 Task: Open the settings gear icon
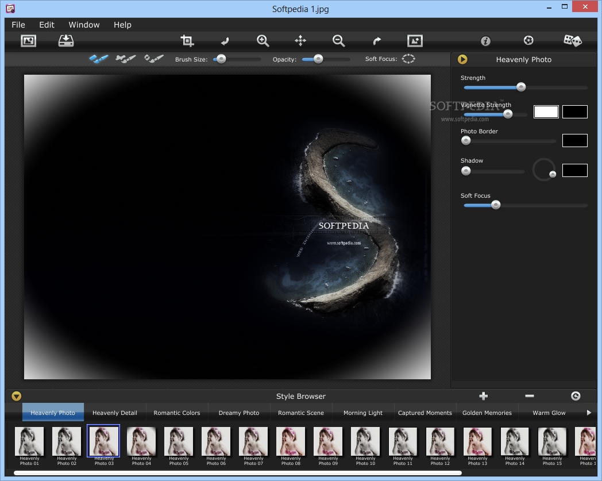click(x=528, y=40)
